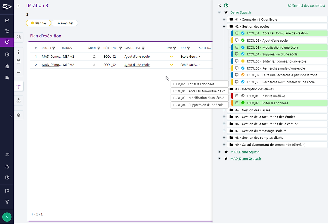This screenshot has height=224, width=328.
Task: Expand folder 07 - Gestion du ramassage scolaire
Action: point(224,131)
